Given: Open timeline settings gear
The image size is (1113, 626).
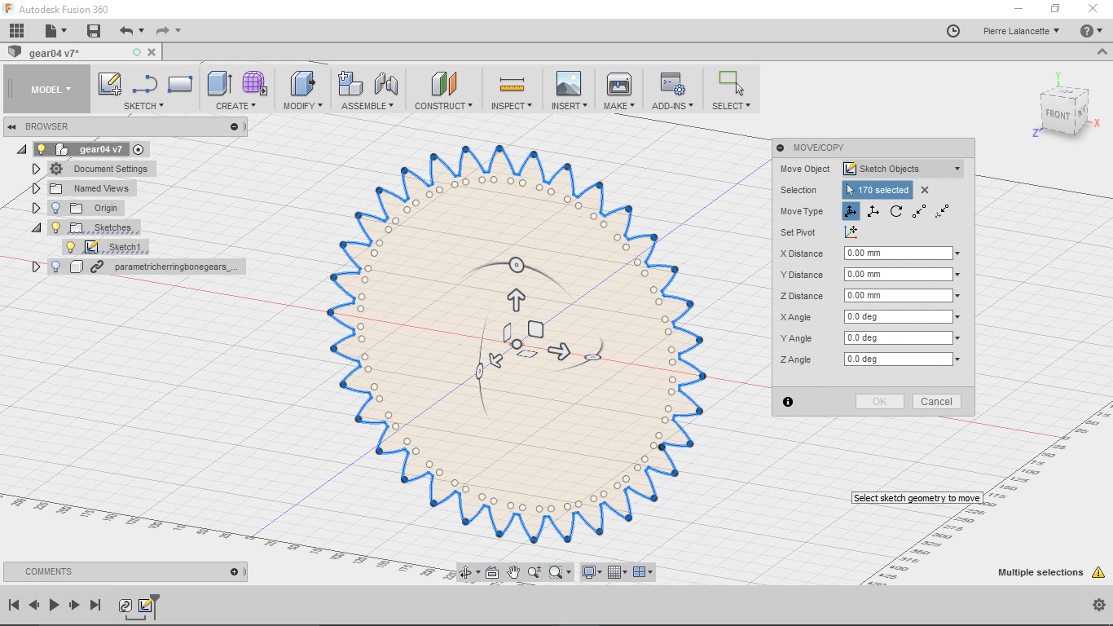Looking at the screenshot, I should click(x=1098, y=605).
